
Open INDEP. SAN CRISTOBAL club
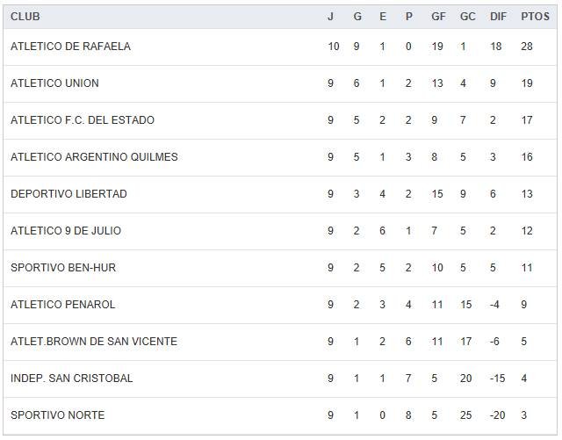(x=72, y=379)
